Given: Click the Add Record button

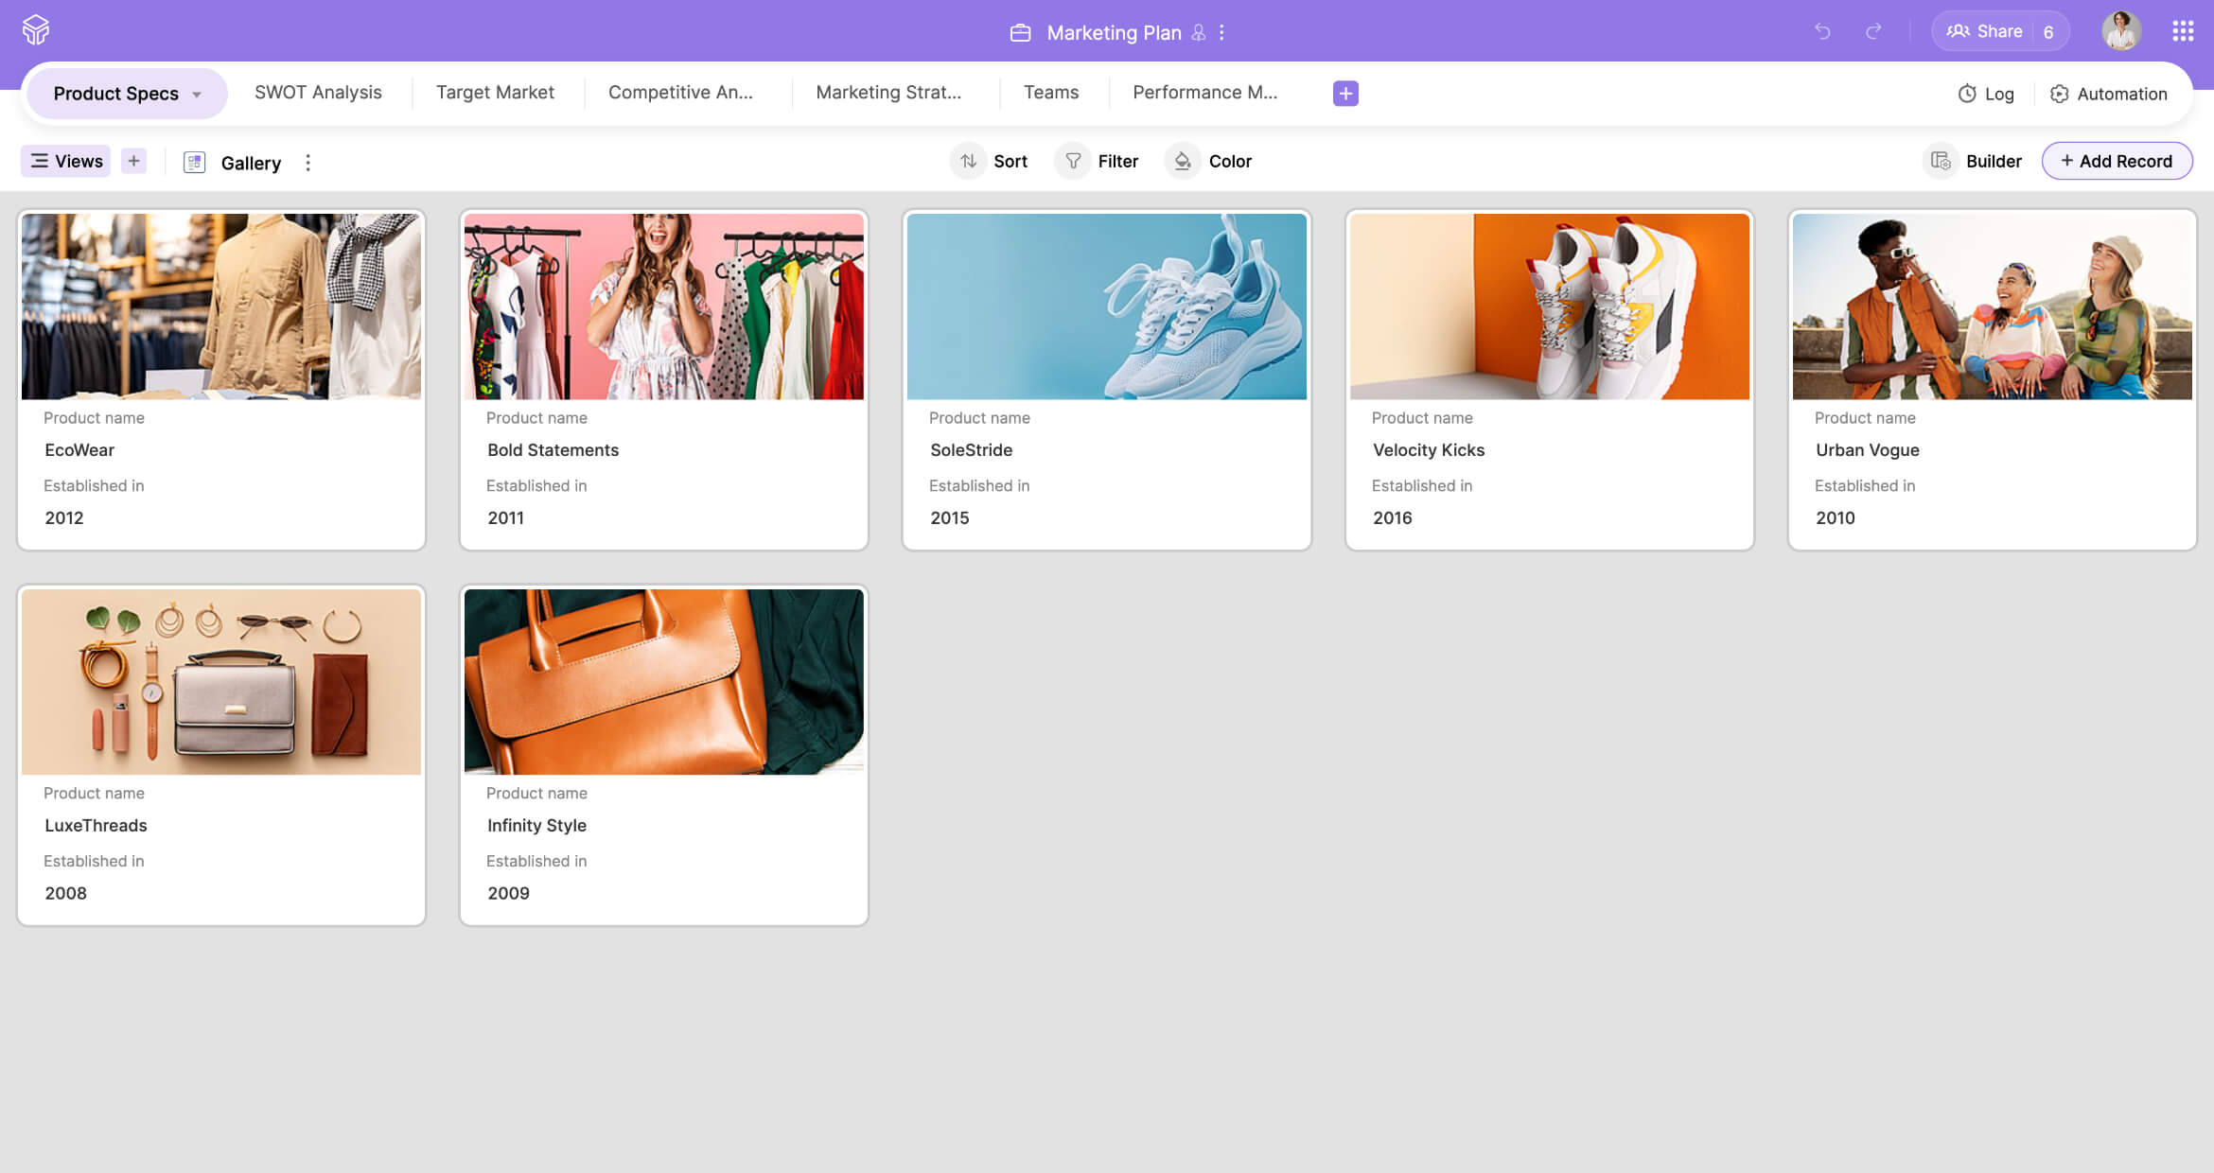Looking at the screenshot, I should click(x=2117, y=161).
